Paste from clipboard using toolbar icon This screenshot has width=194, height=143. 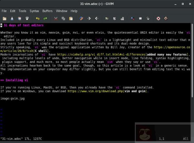[x=71, y=18]
